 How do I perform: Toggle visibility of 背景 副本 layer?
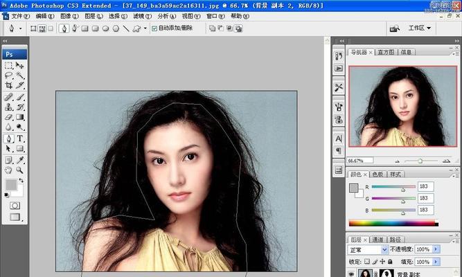(x=350, y=274)
